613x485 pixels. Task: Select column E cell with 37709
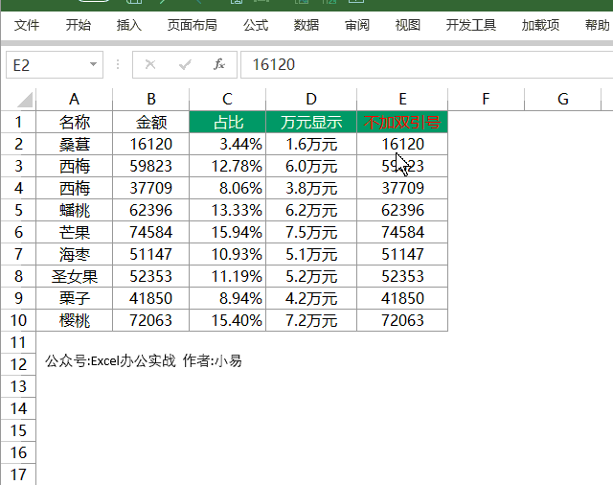click(x=402, y=188)
